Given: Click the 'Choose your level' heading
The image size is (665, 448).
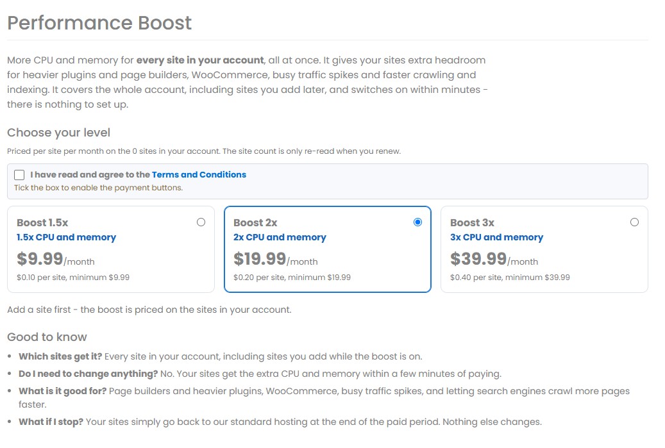Looking at the screenshot, I should (x=58, y=133).
